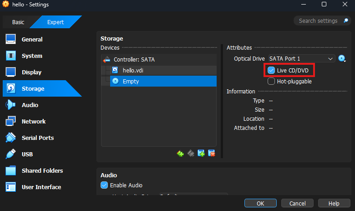Click the choose optical disk file icon
Viewport: 355px width, 211px height.
point(342,59)
